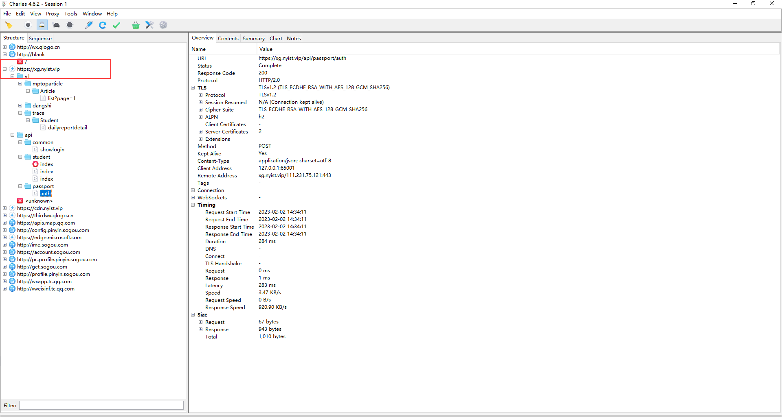
Task: Switch to the Summary tab
Action: (x=254, y=39)
